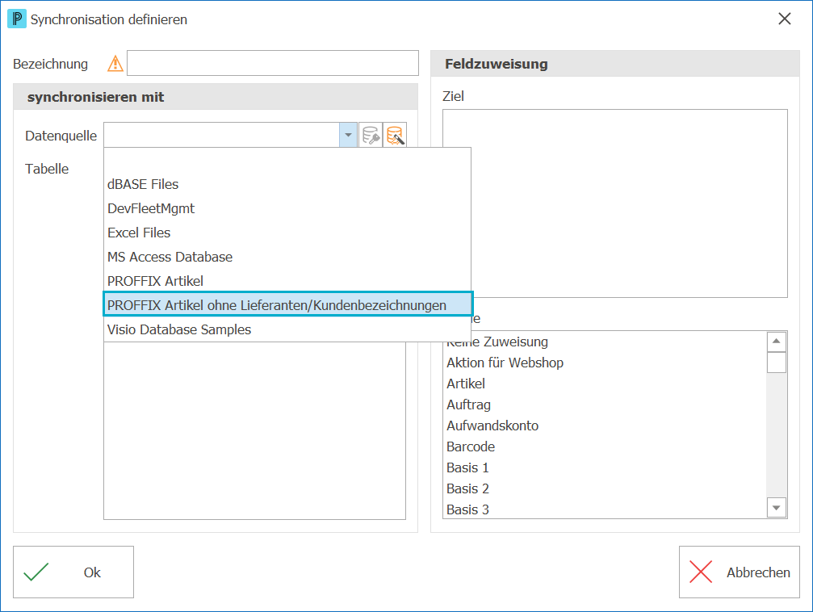The width and height of the screenshot is (813, 612).
Task: Click the warning icon beside Bezeichnung
Action: [x=115, y=63]
